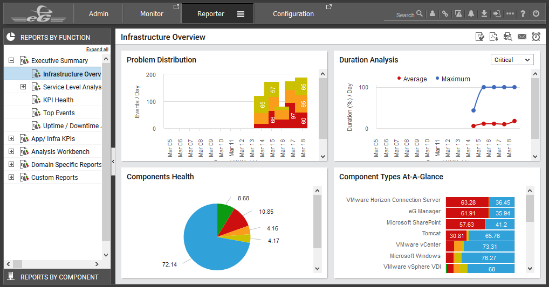
Task: Open Configuration pop-out window icon
Action: pos(329,6)
